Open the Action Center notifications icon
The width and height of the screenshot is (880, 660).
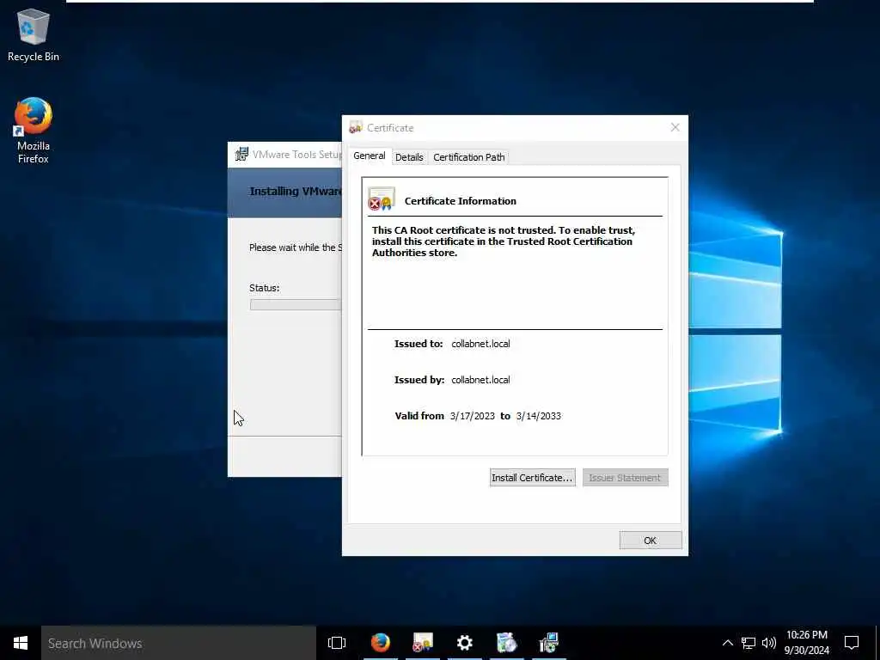coord(852,643)
